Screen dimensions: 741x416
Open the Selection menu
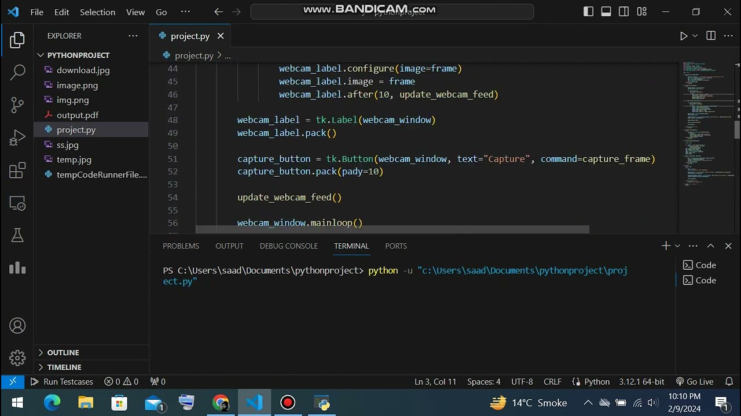pos(97,12)
